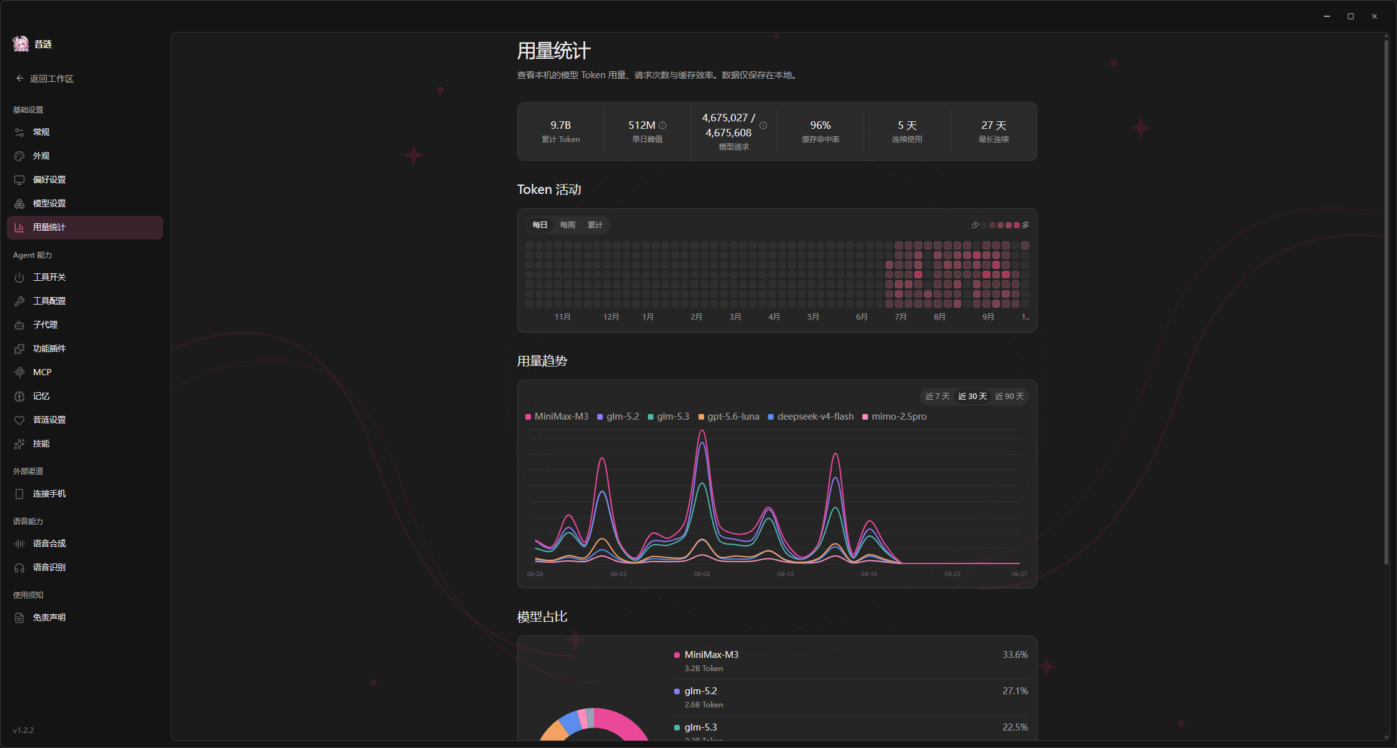Viewport: 1397px width, 748px height.
Task: Click the robot icon for 子代理
Action: 19,325
